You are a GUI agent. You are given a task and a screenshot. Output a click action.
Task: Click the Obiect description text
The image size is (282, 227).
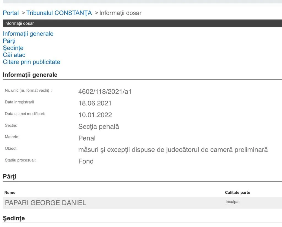point(173,150)
